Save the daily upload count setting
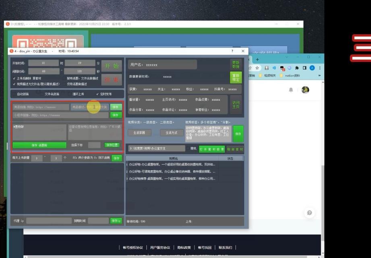The height and width of the screenshot is (258, 371). click(x=116, y=158)
